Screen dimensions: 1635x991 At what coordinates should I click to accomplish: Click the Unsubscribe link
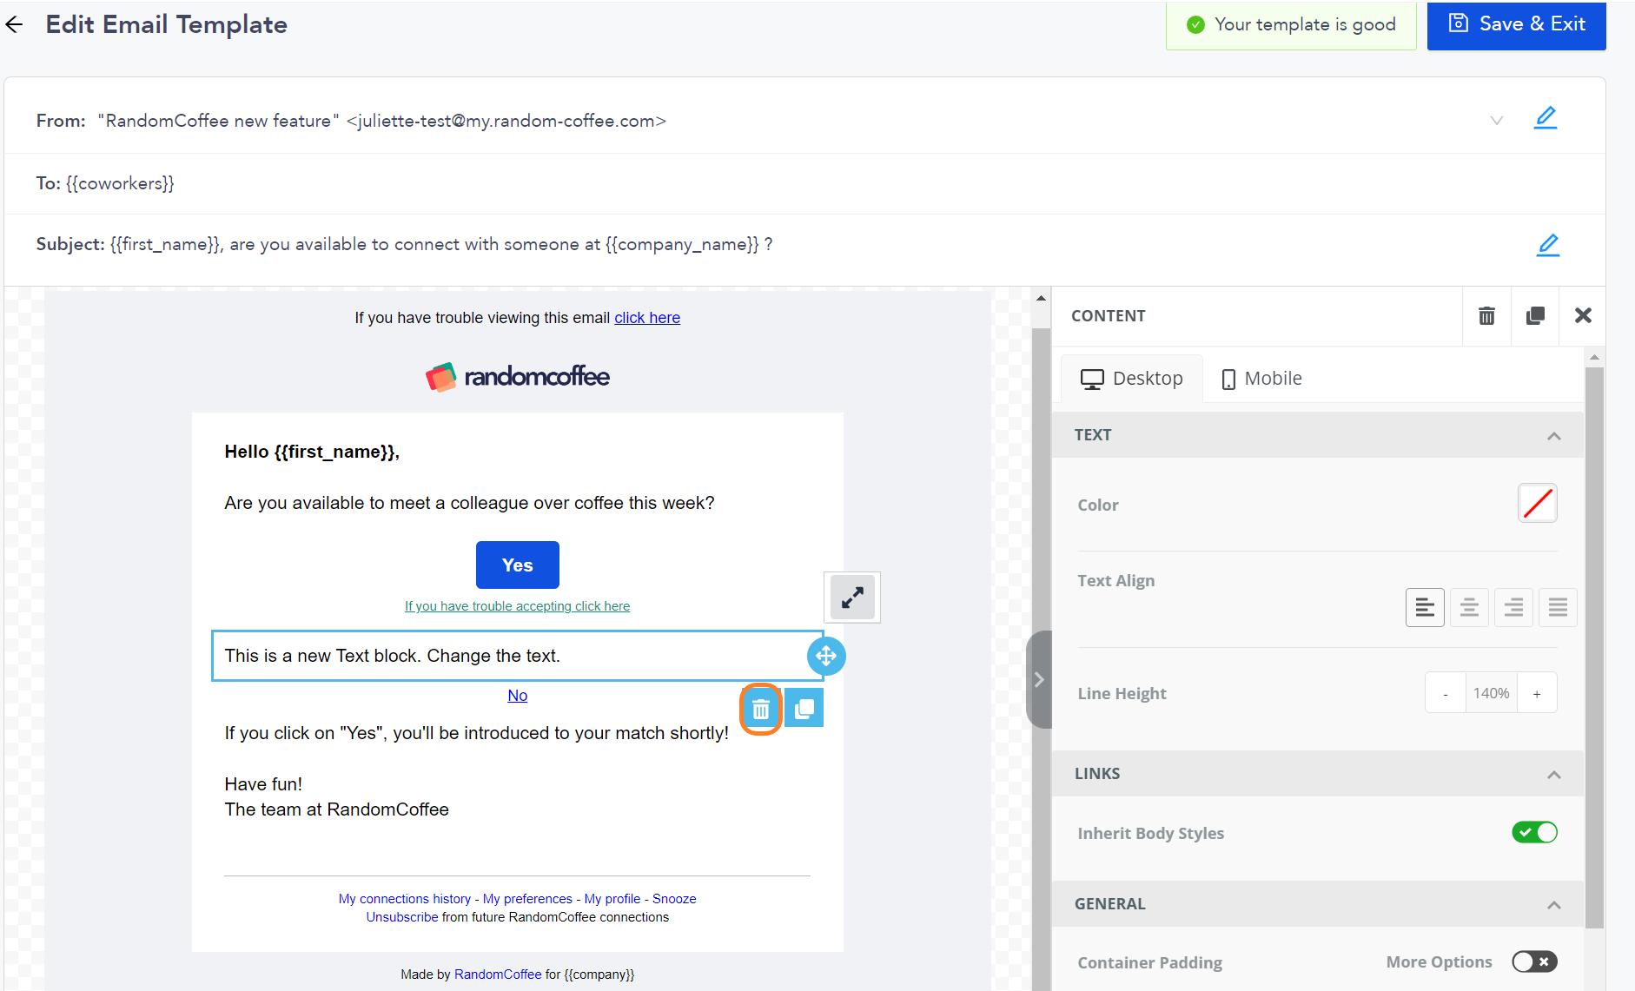click(402, 917)
